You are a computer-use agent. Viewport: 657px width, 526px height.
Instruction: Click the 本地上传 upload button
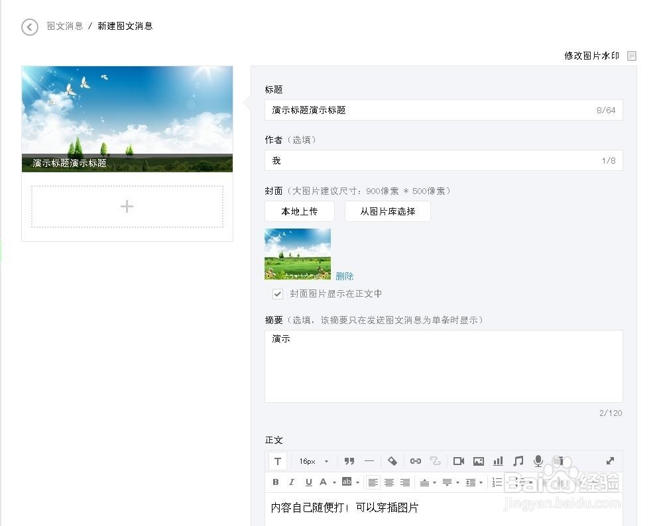click(300, 211)
